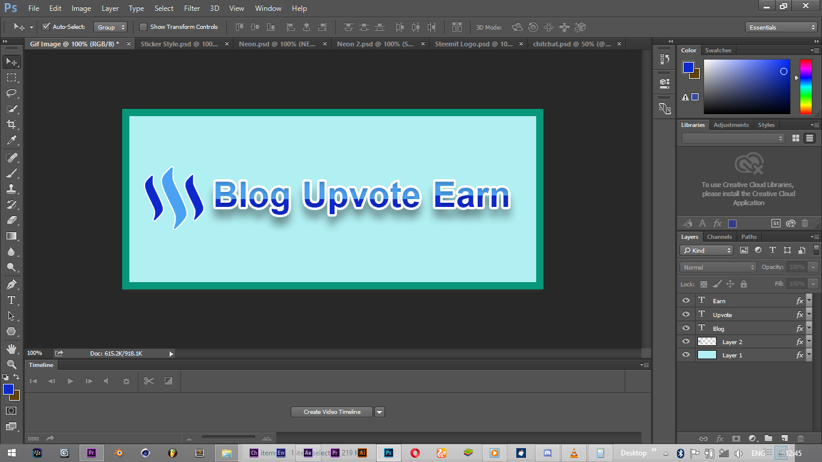Click the Create Video Timeline button
The image size is (822, 462).
pos(332,412)
